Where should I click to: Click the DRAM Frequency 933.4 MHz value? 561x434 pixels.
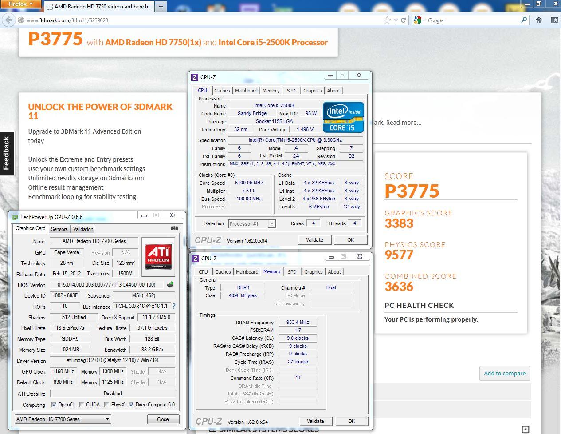point(298,322)
